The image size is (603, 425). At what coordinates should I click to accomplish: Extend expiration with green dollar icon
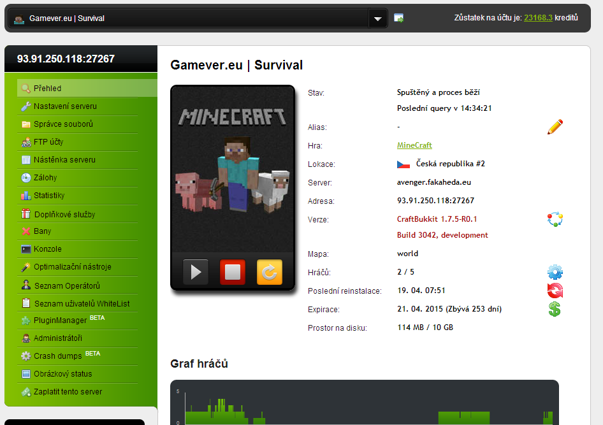(555, 309)
